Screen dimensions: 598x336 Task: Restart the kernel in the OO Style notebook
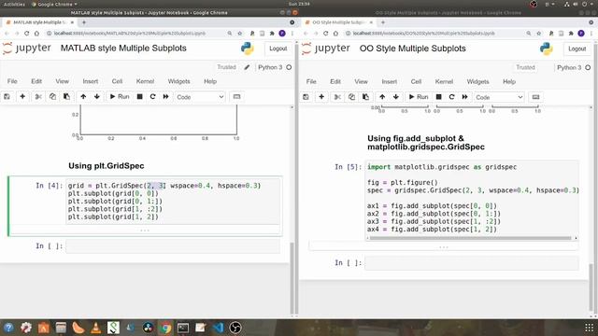[x=451, y=97]
